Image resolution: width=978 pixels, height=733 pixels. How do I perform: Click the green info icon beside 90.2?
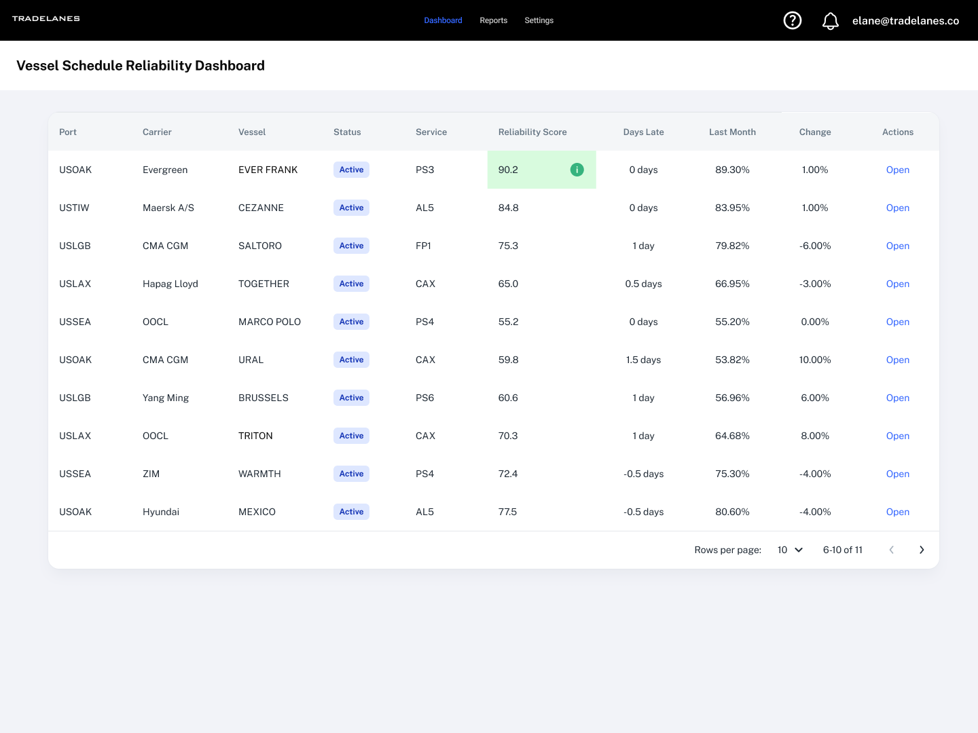click(x=577, y=170)
